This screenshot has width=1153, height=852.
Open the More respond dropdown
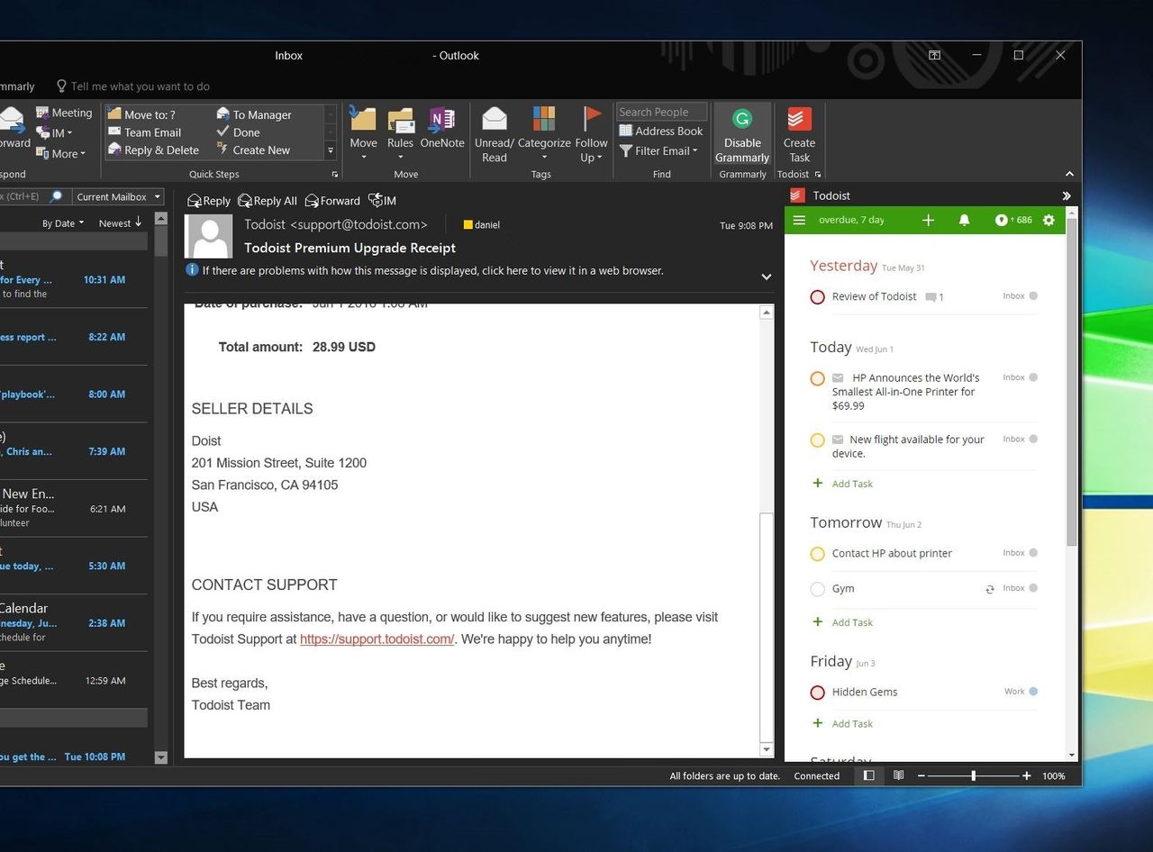tap(60, 154)
